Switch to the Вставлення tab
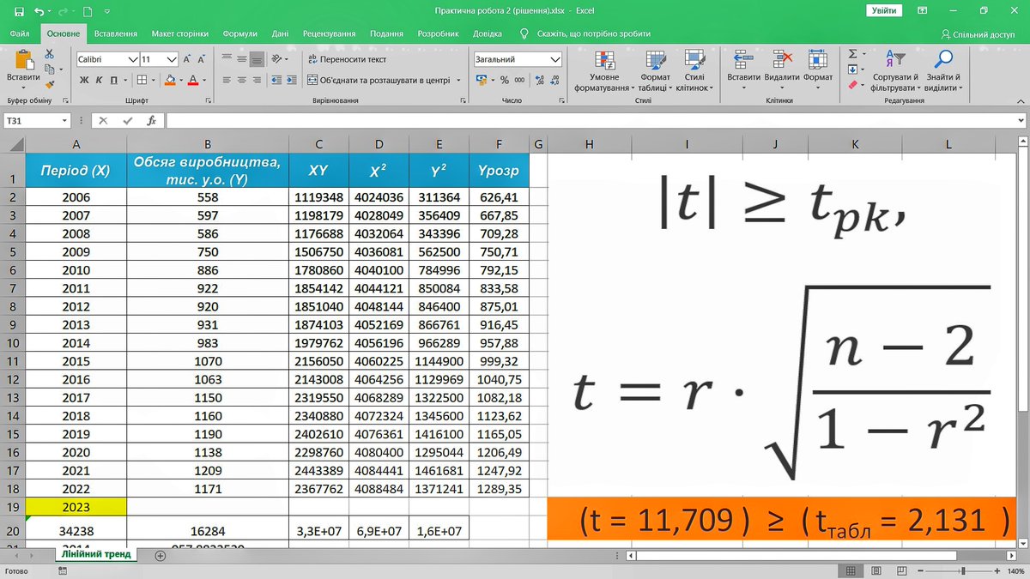Image resolution: width=1030 pixels, height=579 pixels. click(x=116, y=33)
